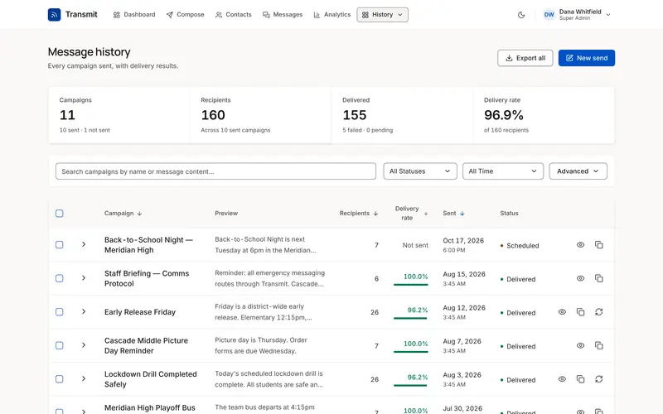
Task: Expand Lockdown Drill Completed row chevron
Action: (84, 378)
